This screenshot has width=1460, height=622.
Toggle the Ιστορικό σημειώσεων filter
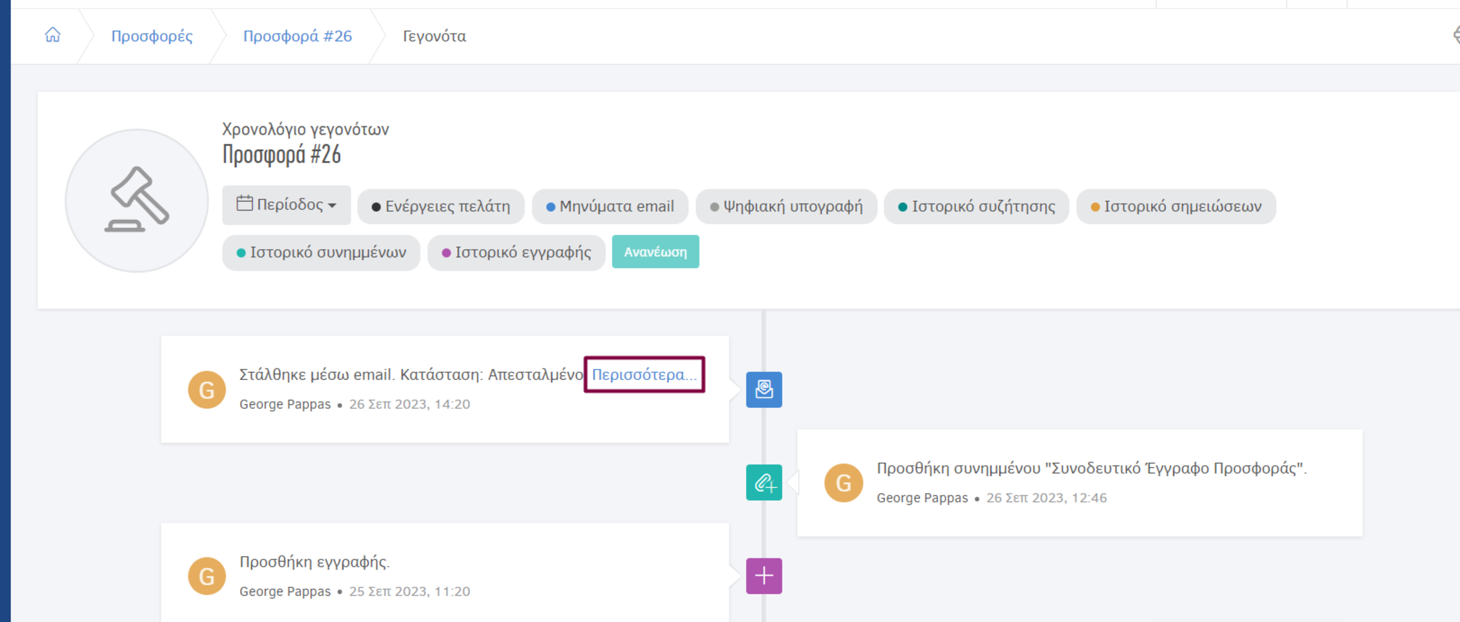[x=1176, y=206]
